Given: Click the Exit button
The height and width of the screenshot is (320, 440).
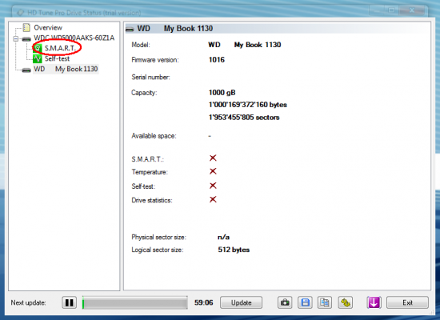Looking at the screenshot, I should [x=407, y=302].
